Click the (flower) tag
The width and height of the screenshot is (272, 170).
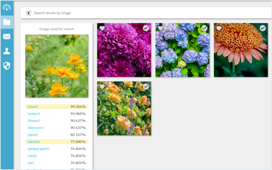[x=34, y=121]
